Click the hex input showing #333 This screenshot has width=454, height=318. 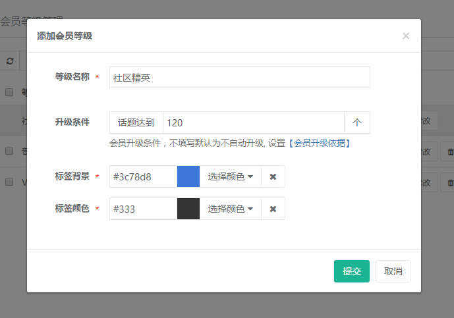pos(143,209)
